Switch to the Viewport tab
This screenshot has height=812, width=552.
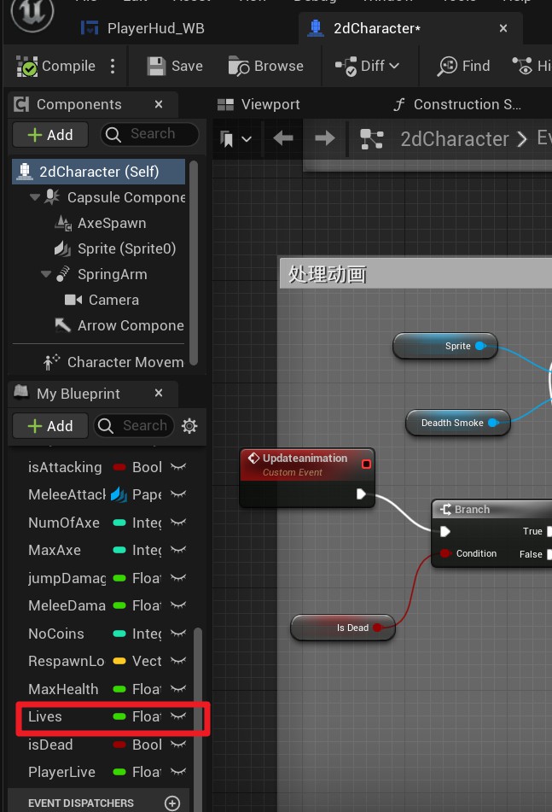(259, 104)
